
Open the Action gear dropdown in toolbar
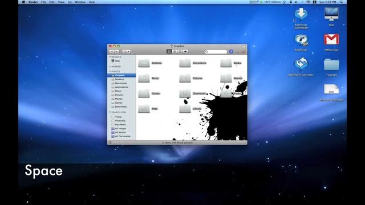(127, 52)
